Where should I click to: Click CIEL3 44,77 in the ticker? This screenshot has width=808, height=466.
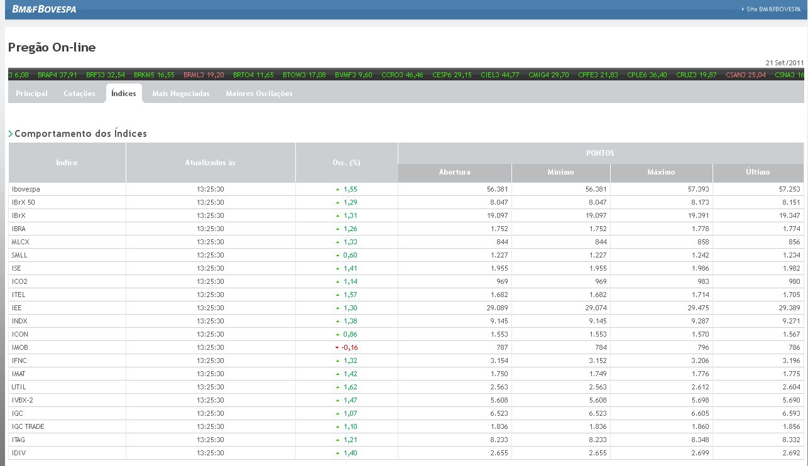500,75
